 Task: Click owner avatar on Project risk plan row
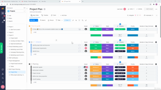[86, 73]
